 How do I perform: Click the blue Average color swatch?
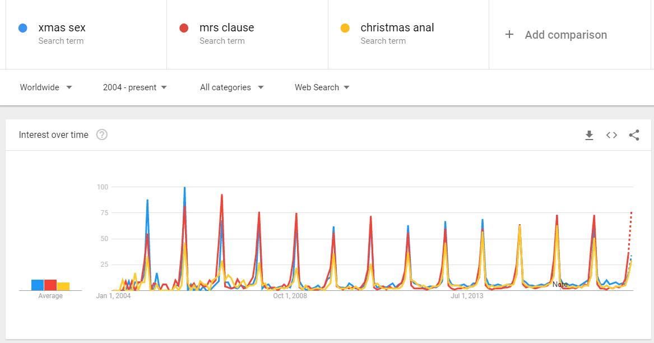pos(38,285)
